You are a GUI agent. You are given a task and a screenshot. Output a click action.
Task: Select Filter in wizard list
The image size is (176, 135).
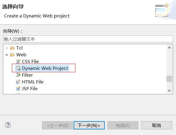[x=28, y=75]
